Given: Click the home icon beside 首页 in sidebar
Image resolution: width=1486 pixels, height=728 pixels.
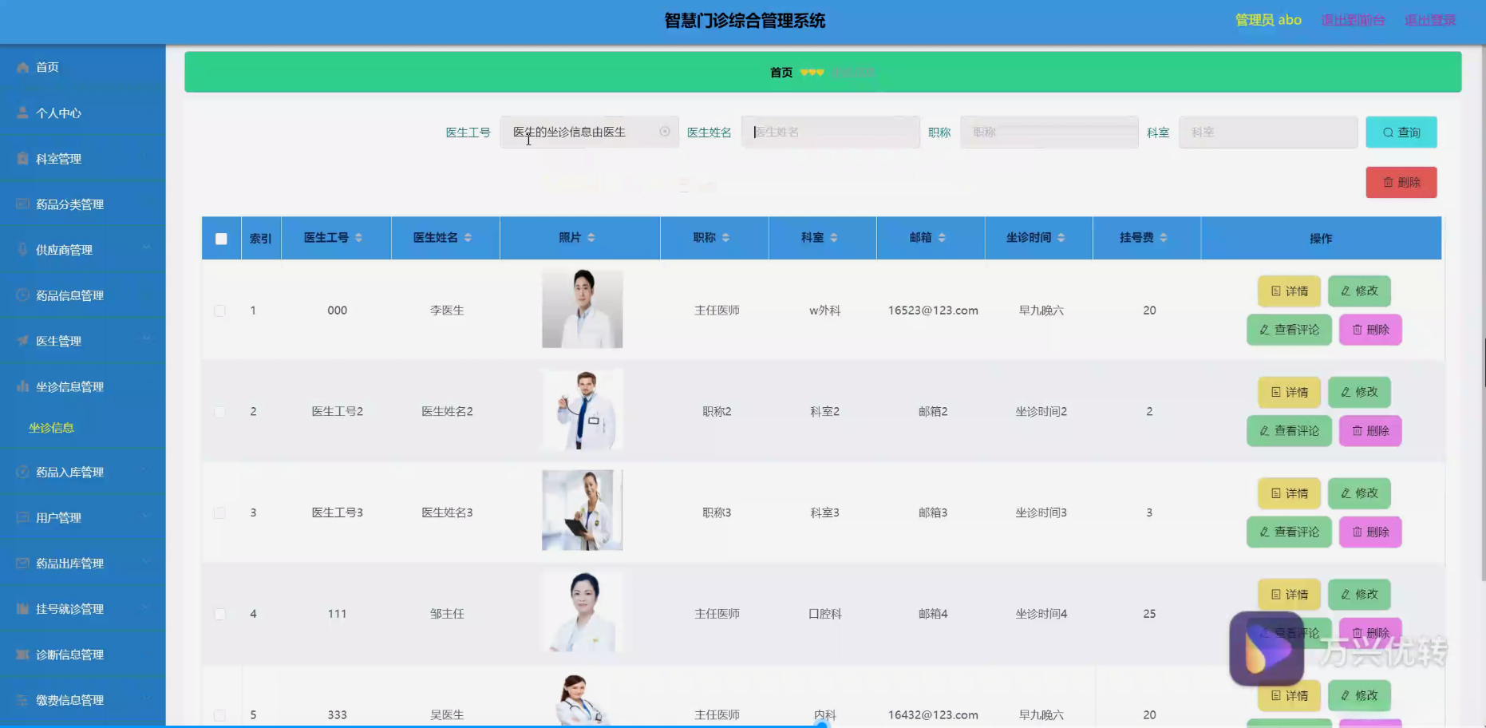Looking at the screenshot, I should coord(22,68).
